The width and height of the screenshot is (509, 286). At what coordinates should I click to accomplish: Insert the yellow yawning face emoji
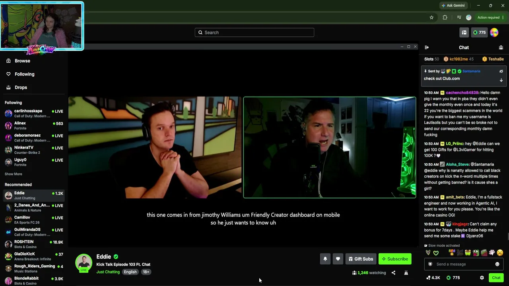point(500,253)
